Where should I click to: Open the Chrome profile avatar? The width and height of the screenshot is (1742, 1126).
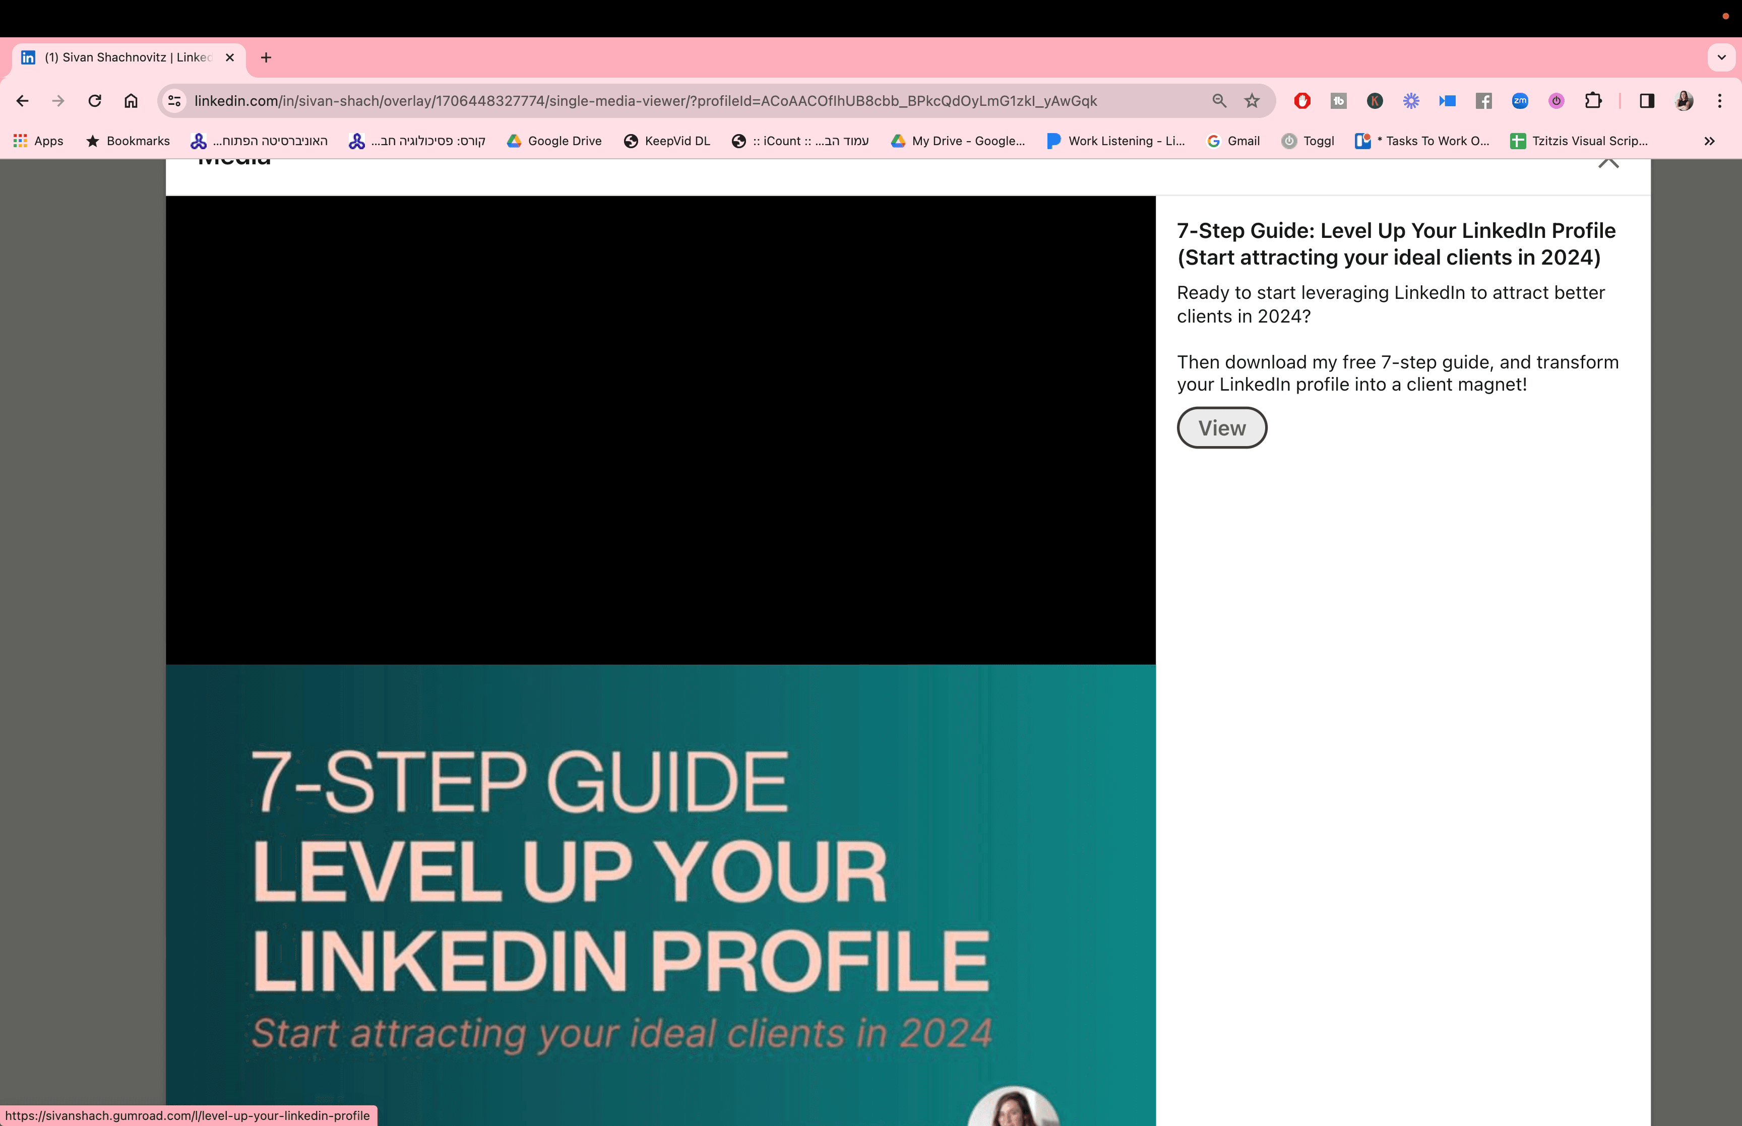tap(1684, 101)
